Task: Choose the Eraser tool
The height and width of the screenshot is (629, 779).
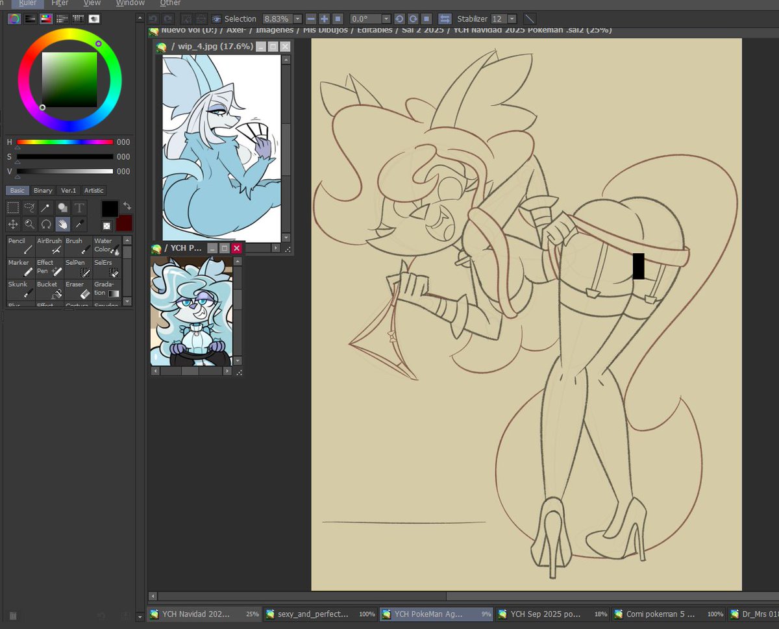Action: (x=78, y=290)
